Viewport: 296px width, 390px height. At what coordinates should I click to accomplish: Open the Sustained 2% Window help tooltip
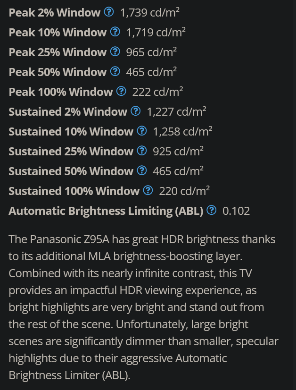136,111
